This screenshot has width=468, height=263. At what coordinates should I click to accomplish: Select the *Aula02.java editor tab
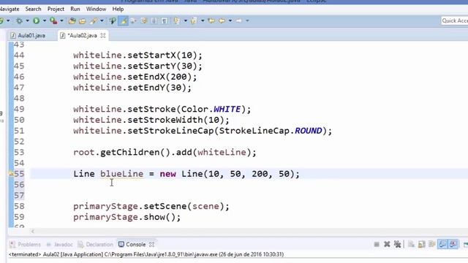(82, 36)
